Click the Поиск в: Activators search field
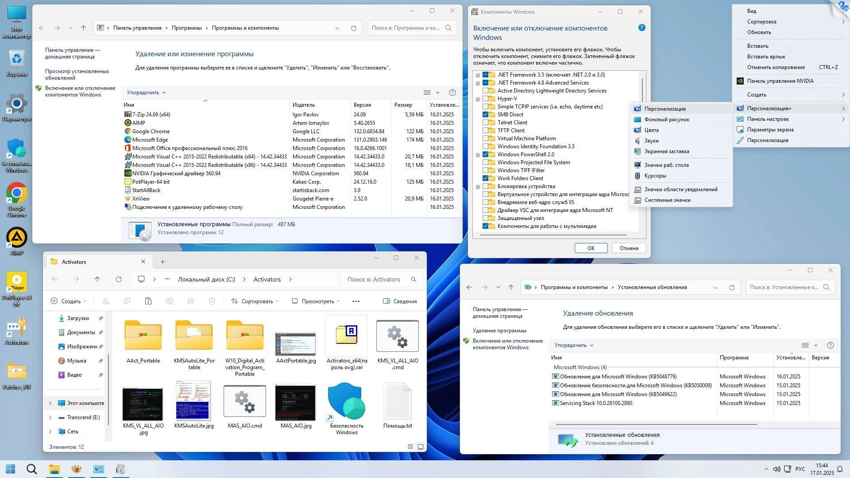The image size is (850, 478). click(379, 279)
